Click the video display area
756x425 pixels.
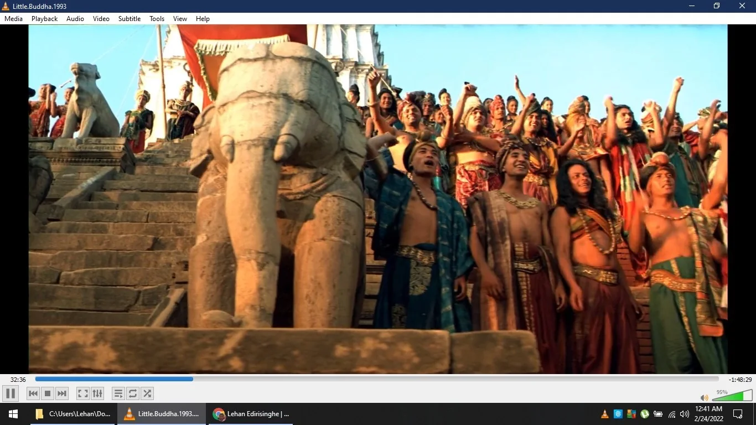pyautogui.click(x=378, y=199)
